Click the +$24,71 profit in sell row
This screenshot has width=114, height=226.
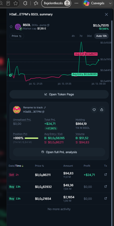(x=89, y=175)
